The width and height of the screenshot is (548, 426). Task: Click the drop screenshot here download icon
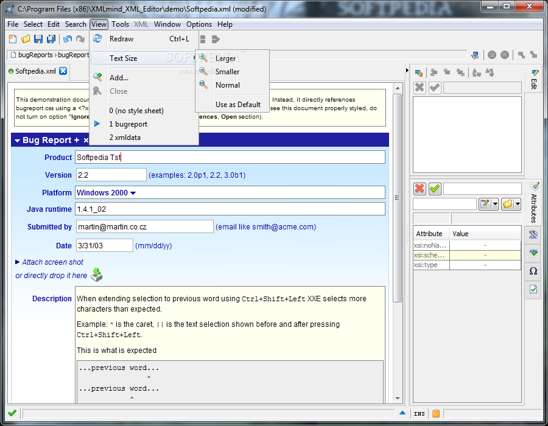tap(97, 275)
